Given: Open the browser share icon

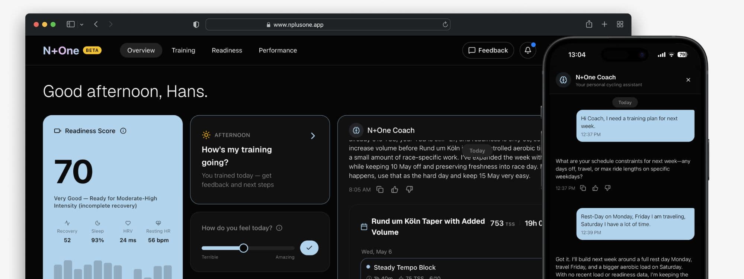Looking at the screenshot, I should click(x=589, y=24).
